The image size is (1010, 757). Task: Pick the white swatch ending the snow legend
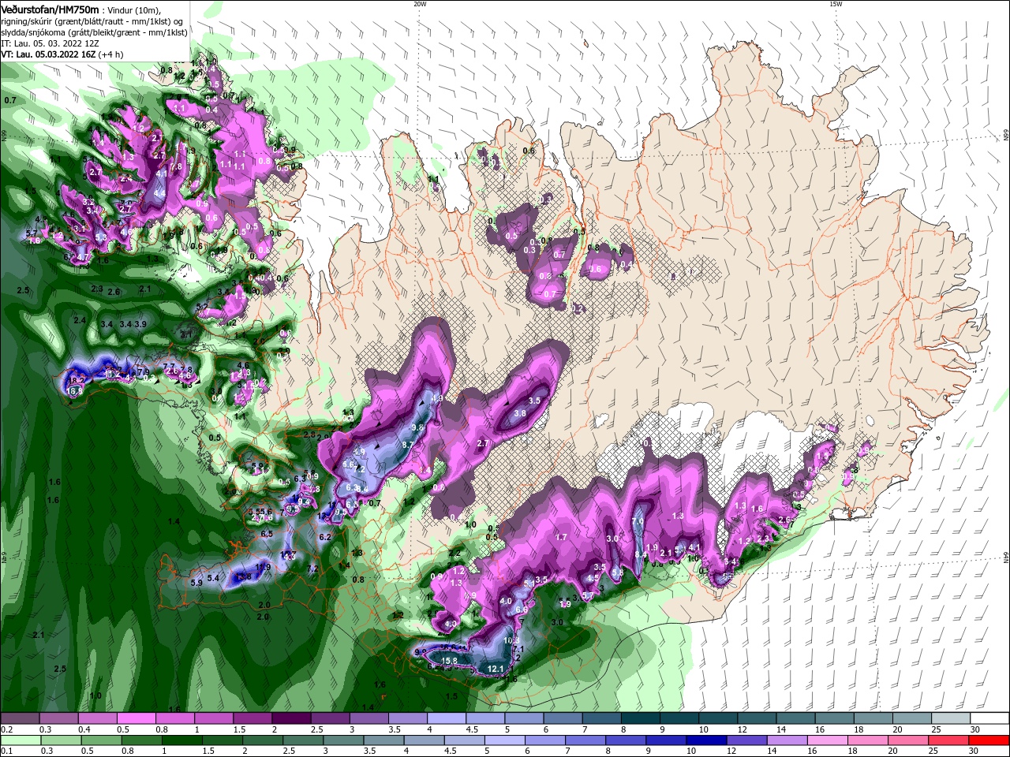(990, 718)
